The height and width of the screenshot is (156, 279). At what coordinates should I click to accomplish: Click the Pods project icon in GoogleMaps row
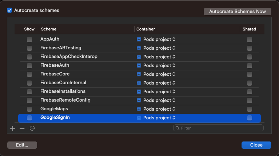click(x=139, y=109)
